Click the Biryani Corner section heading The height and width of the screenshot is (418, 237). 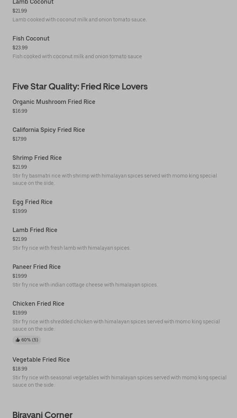(42, 415)
